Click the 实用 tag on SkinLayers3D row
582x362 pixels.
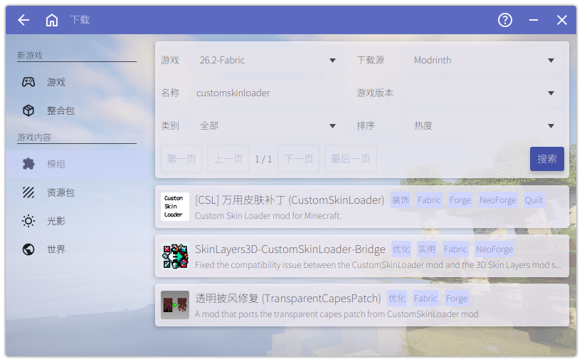pyautogui.click(x=427, y=249)
